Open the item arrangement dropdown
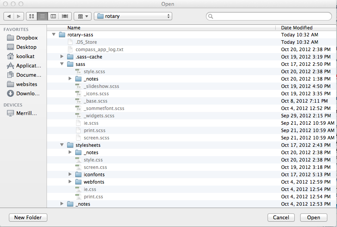Viewport: 337px width, 227px height. (x=83, y=16)
